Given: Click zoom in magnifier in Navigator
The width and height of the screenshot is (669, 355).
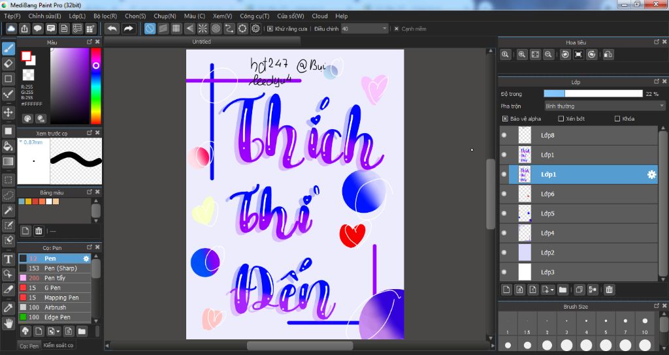Looking at the screenshot, I should [521, 55].
